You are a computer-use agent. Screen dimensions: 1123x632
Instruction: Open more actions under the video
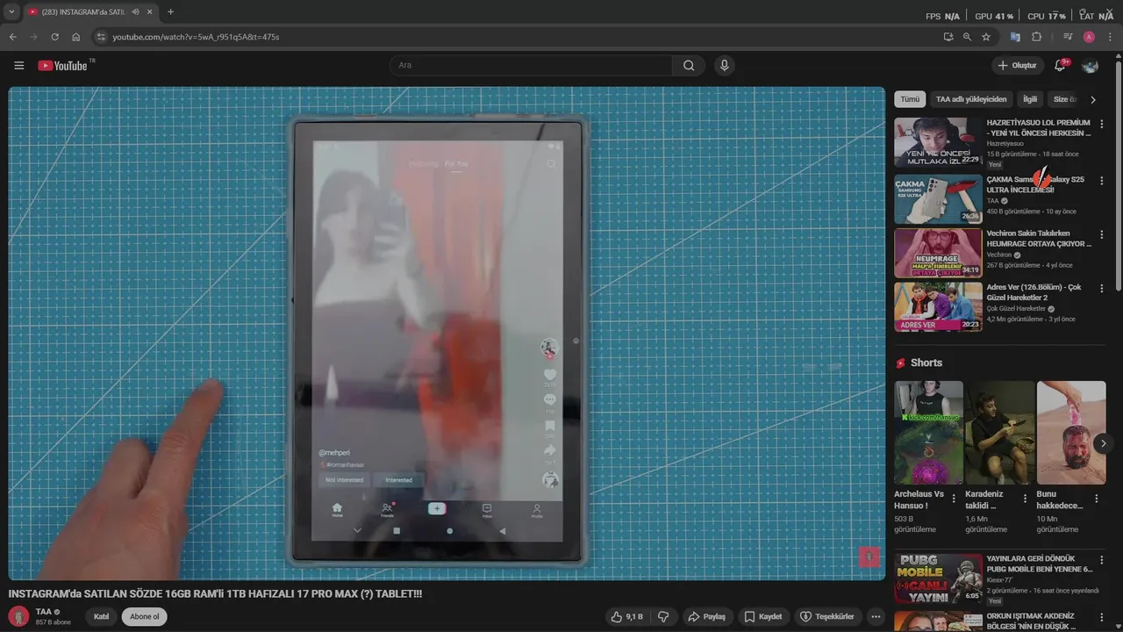tap(876, 616)
